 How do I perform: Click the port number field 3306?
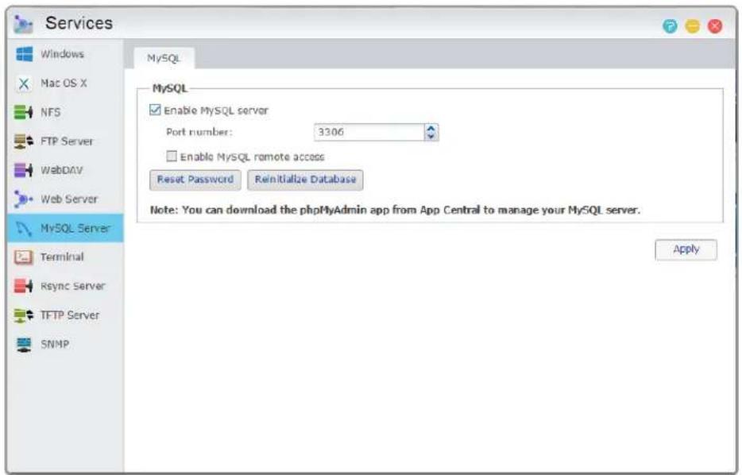coord(369,132)
